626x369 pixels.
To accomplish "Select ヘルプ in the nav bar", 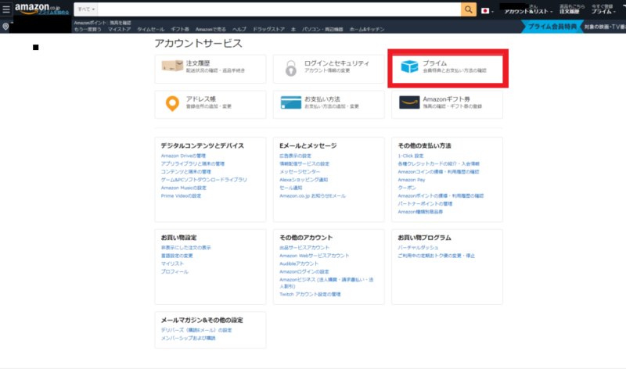I will (239, 30).
